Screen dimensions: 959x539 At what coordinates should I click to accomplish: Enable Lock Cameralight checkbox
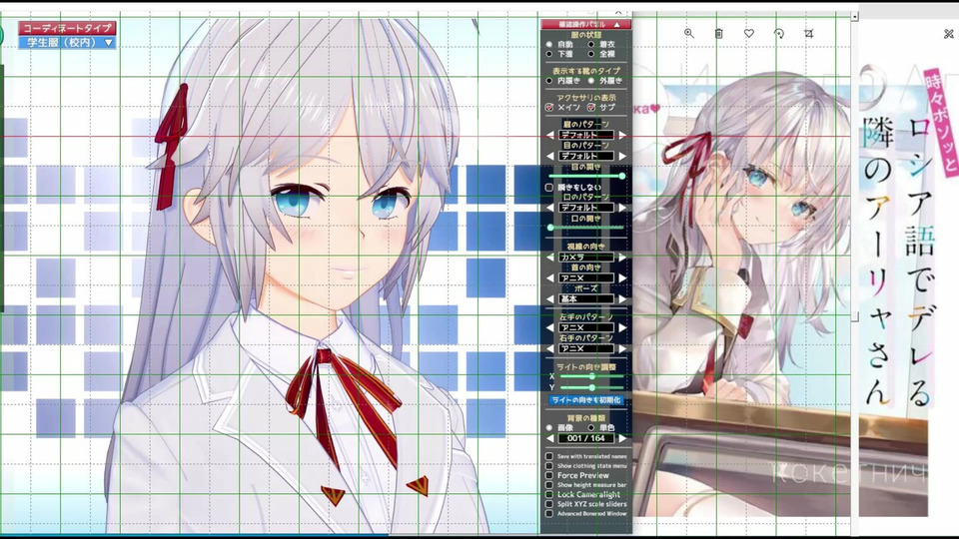(x=549, y=494)
